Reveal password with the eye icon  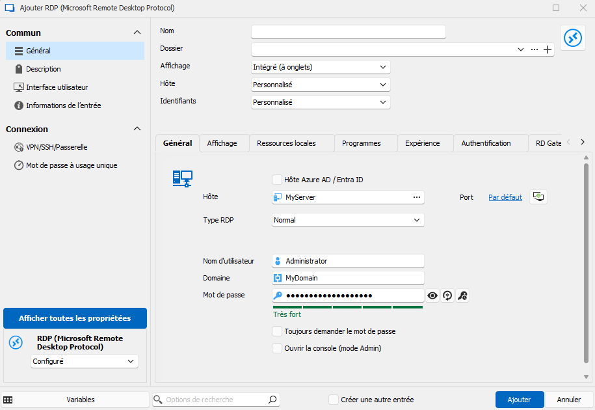tap(432, 295)
